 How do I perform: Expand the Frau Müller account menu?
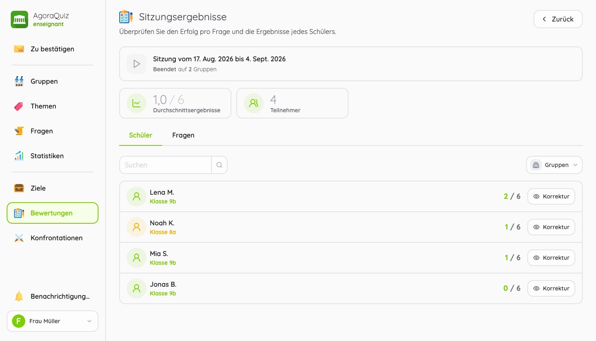point(53,321)
